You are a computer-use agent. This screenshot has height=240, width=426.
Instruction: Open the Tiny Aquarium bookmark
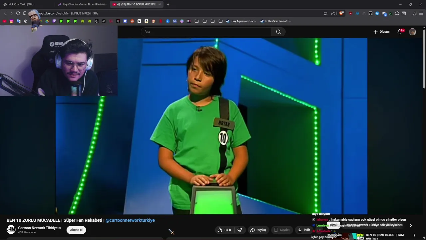241,21
